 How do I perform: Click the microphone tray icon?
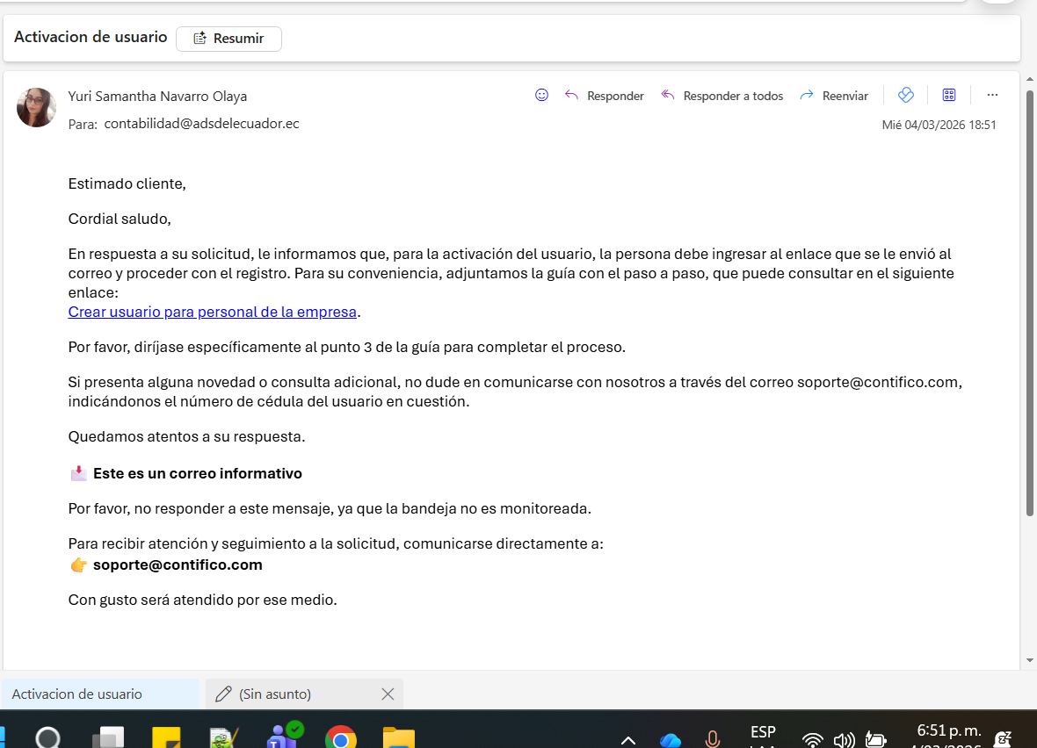(712, 738)
